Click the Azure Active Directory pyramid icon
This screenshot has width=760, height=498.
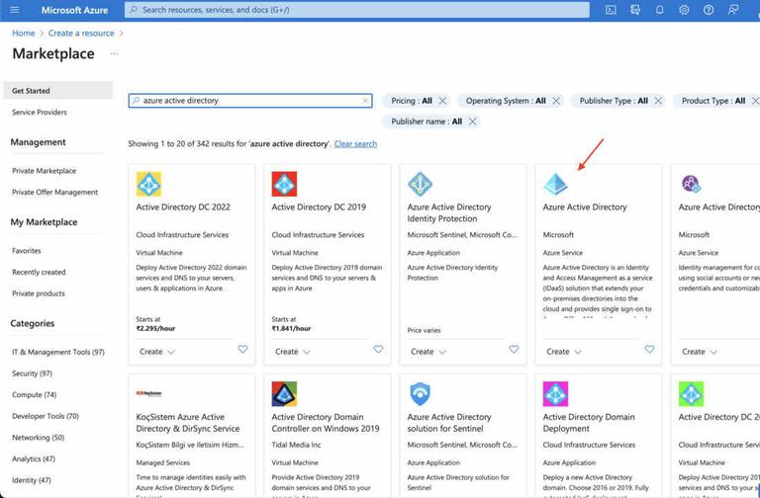coord(555,184)
